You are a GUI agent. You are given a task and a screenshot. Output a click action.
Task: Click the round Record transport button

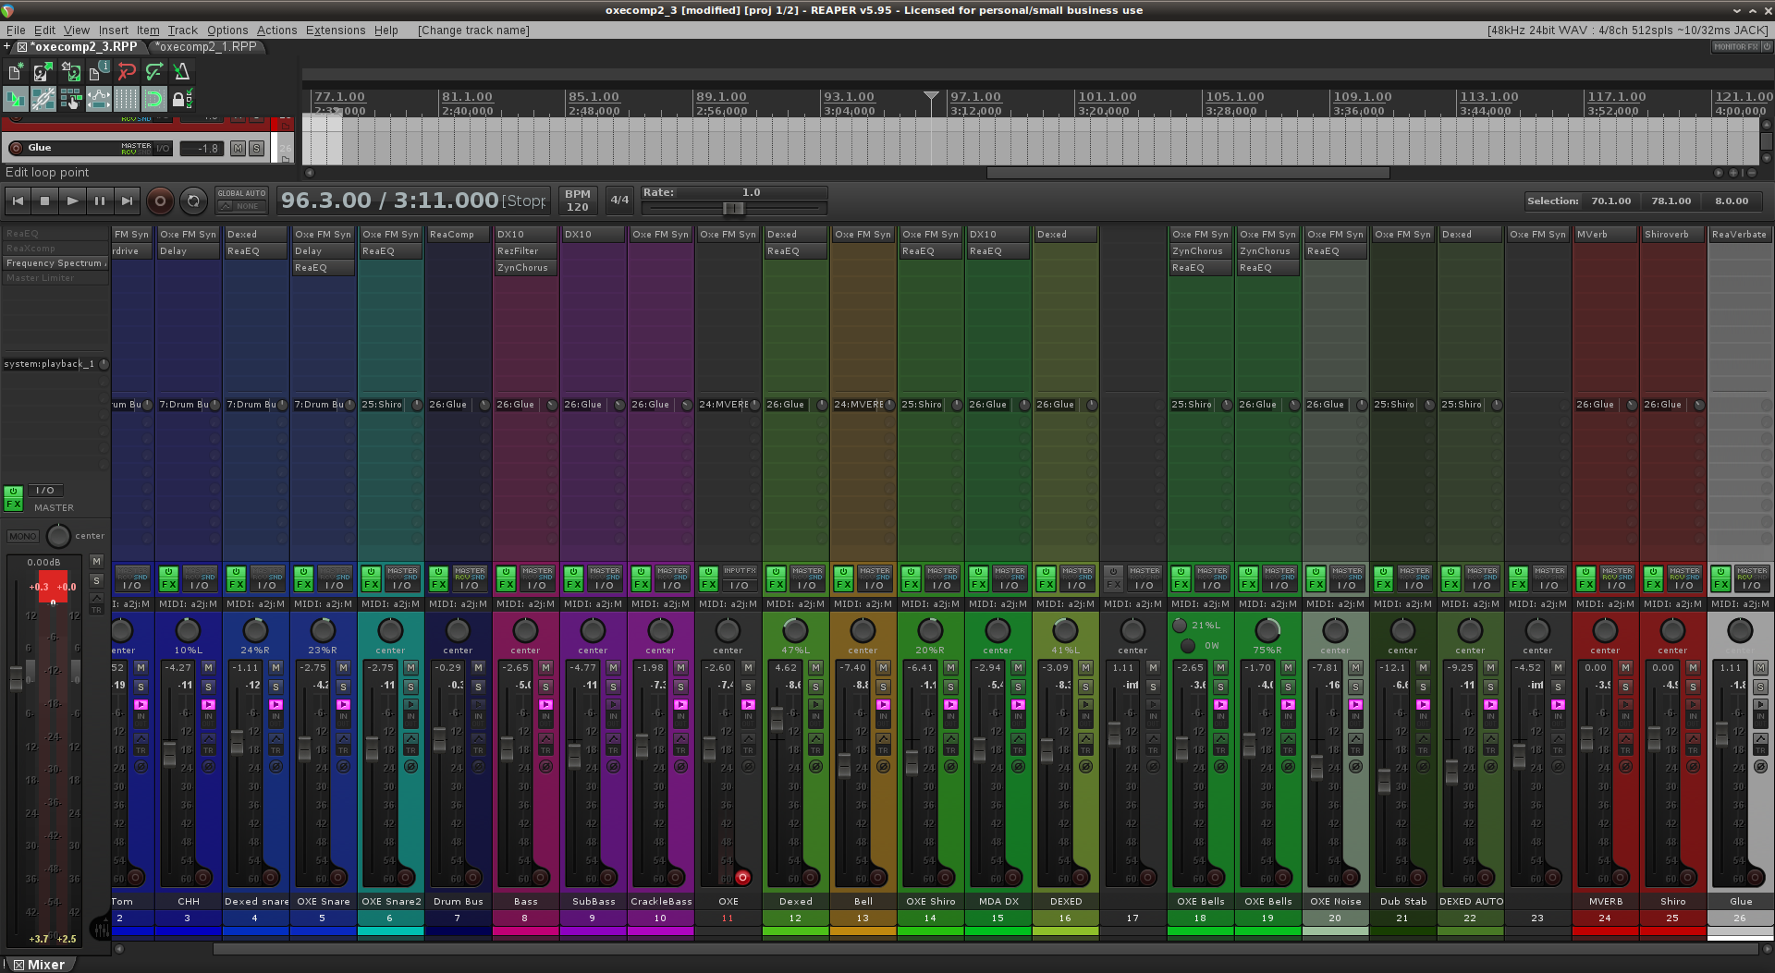tap(160, 201)
